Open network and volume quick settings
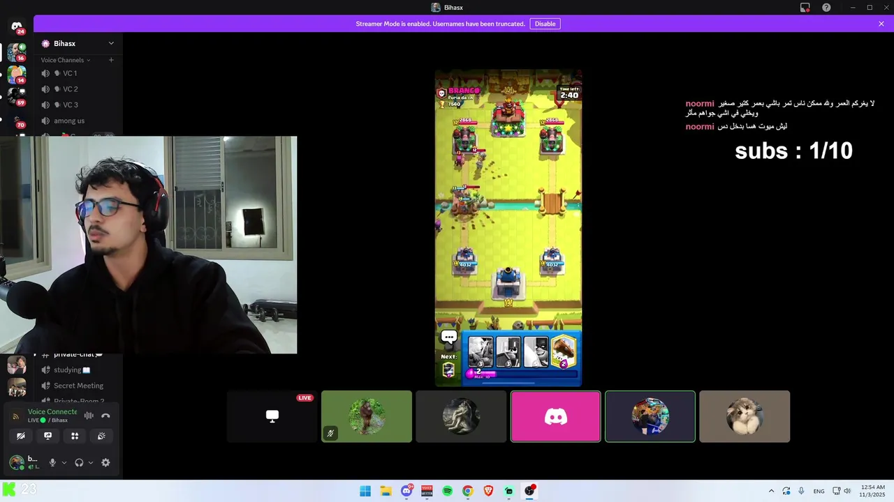 [842, 491]
